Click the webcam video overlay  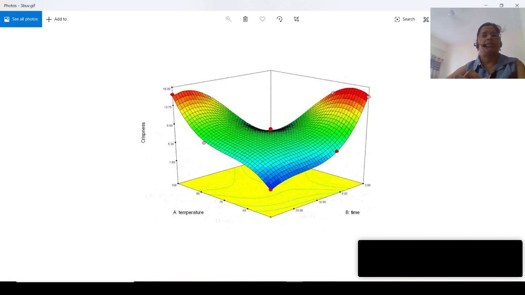pos(477,43)
